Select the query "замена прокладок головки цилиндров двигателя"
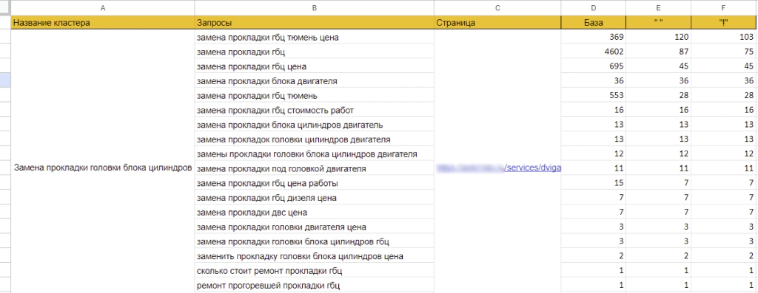Screen dimensions: 758x293 314,139
